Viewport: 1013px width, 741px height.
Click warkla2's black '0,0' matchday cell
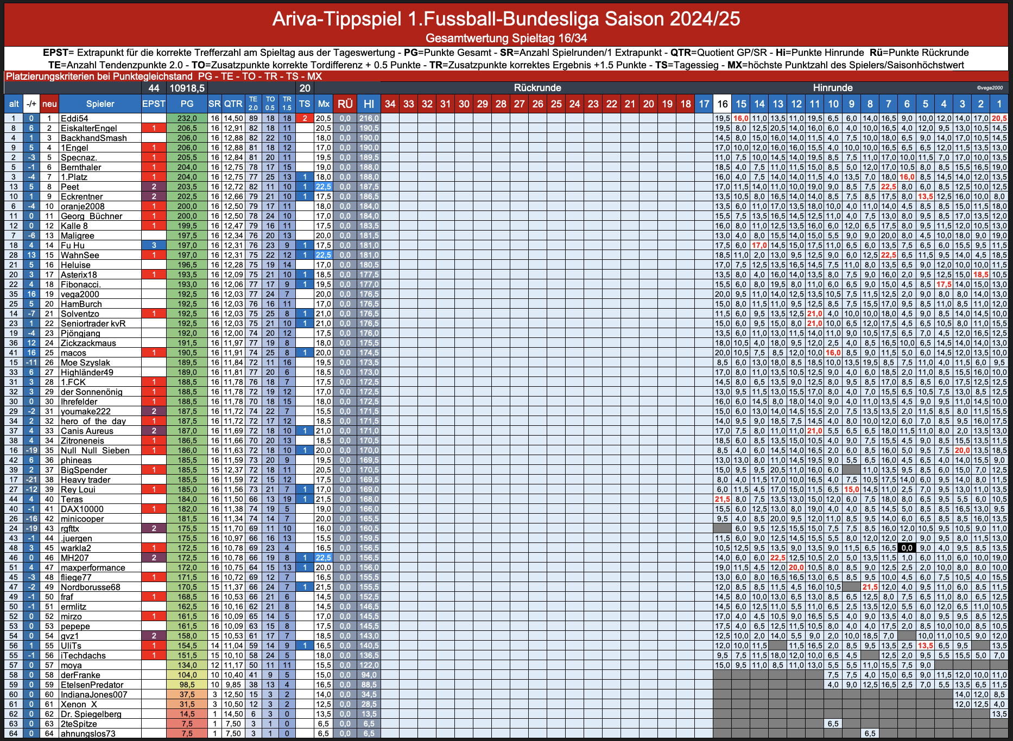point(907,548)
